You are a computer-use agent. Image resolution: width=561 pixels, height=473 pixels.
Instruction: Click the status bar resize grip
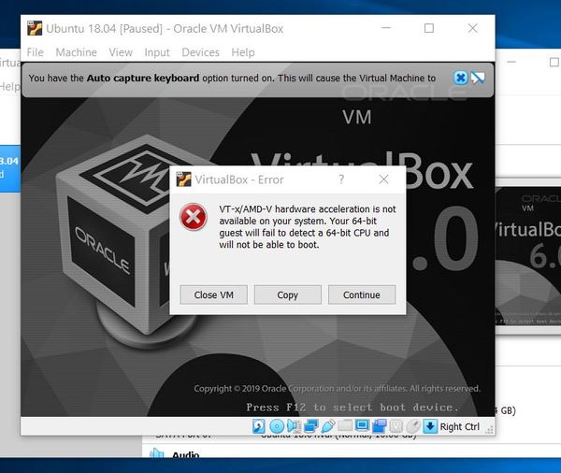[489, 429]
